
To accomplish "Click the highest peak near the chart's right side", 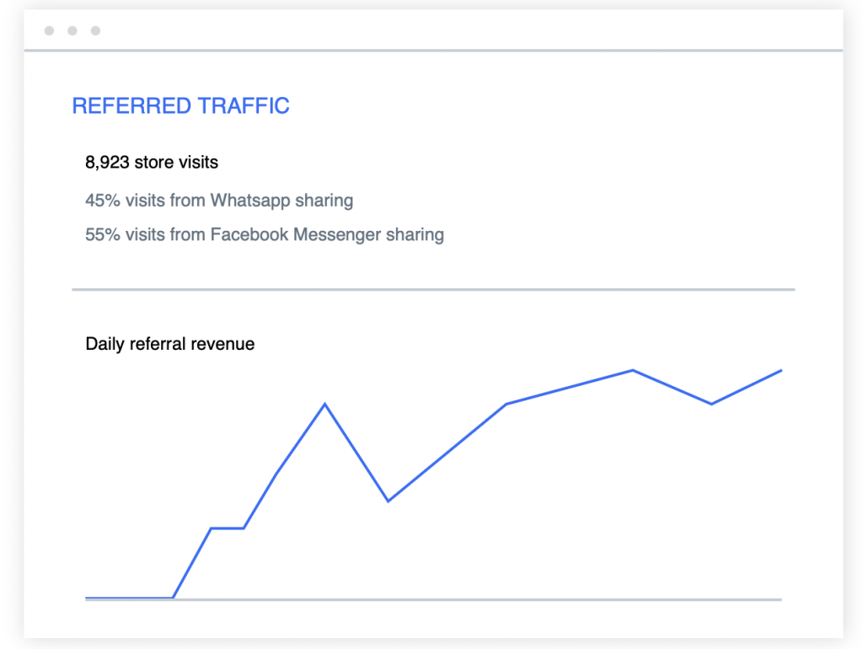I will pos(633,370).
